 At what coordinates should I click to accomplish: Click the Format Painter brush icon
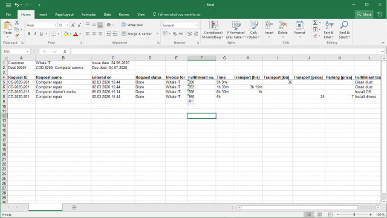point(16,36)
